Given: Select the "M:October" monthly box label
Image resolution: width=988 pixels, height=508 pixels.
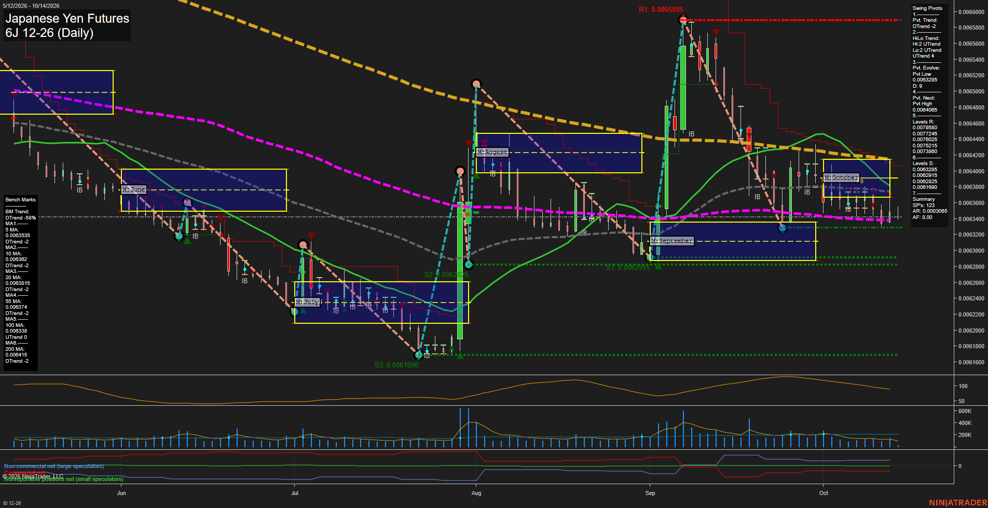Looking at the screenshot, I should [x=841, y=177].
